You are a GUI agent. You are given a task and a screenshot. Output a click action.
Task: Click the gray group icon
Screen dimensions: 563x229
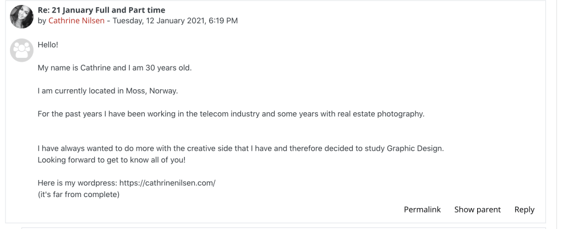(x=21, y=50)
